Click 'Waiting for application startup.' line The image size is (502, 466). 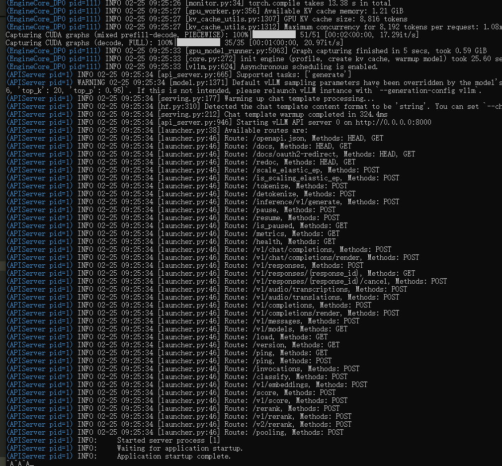pyautogui.click(x=180, y=449)
